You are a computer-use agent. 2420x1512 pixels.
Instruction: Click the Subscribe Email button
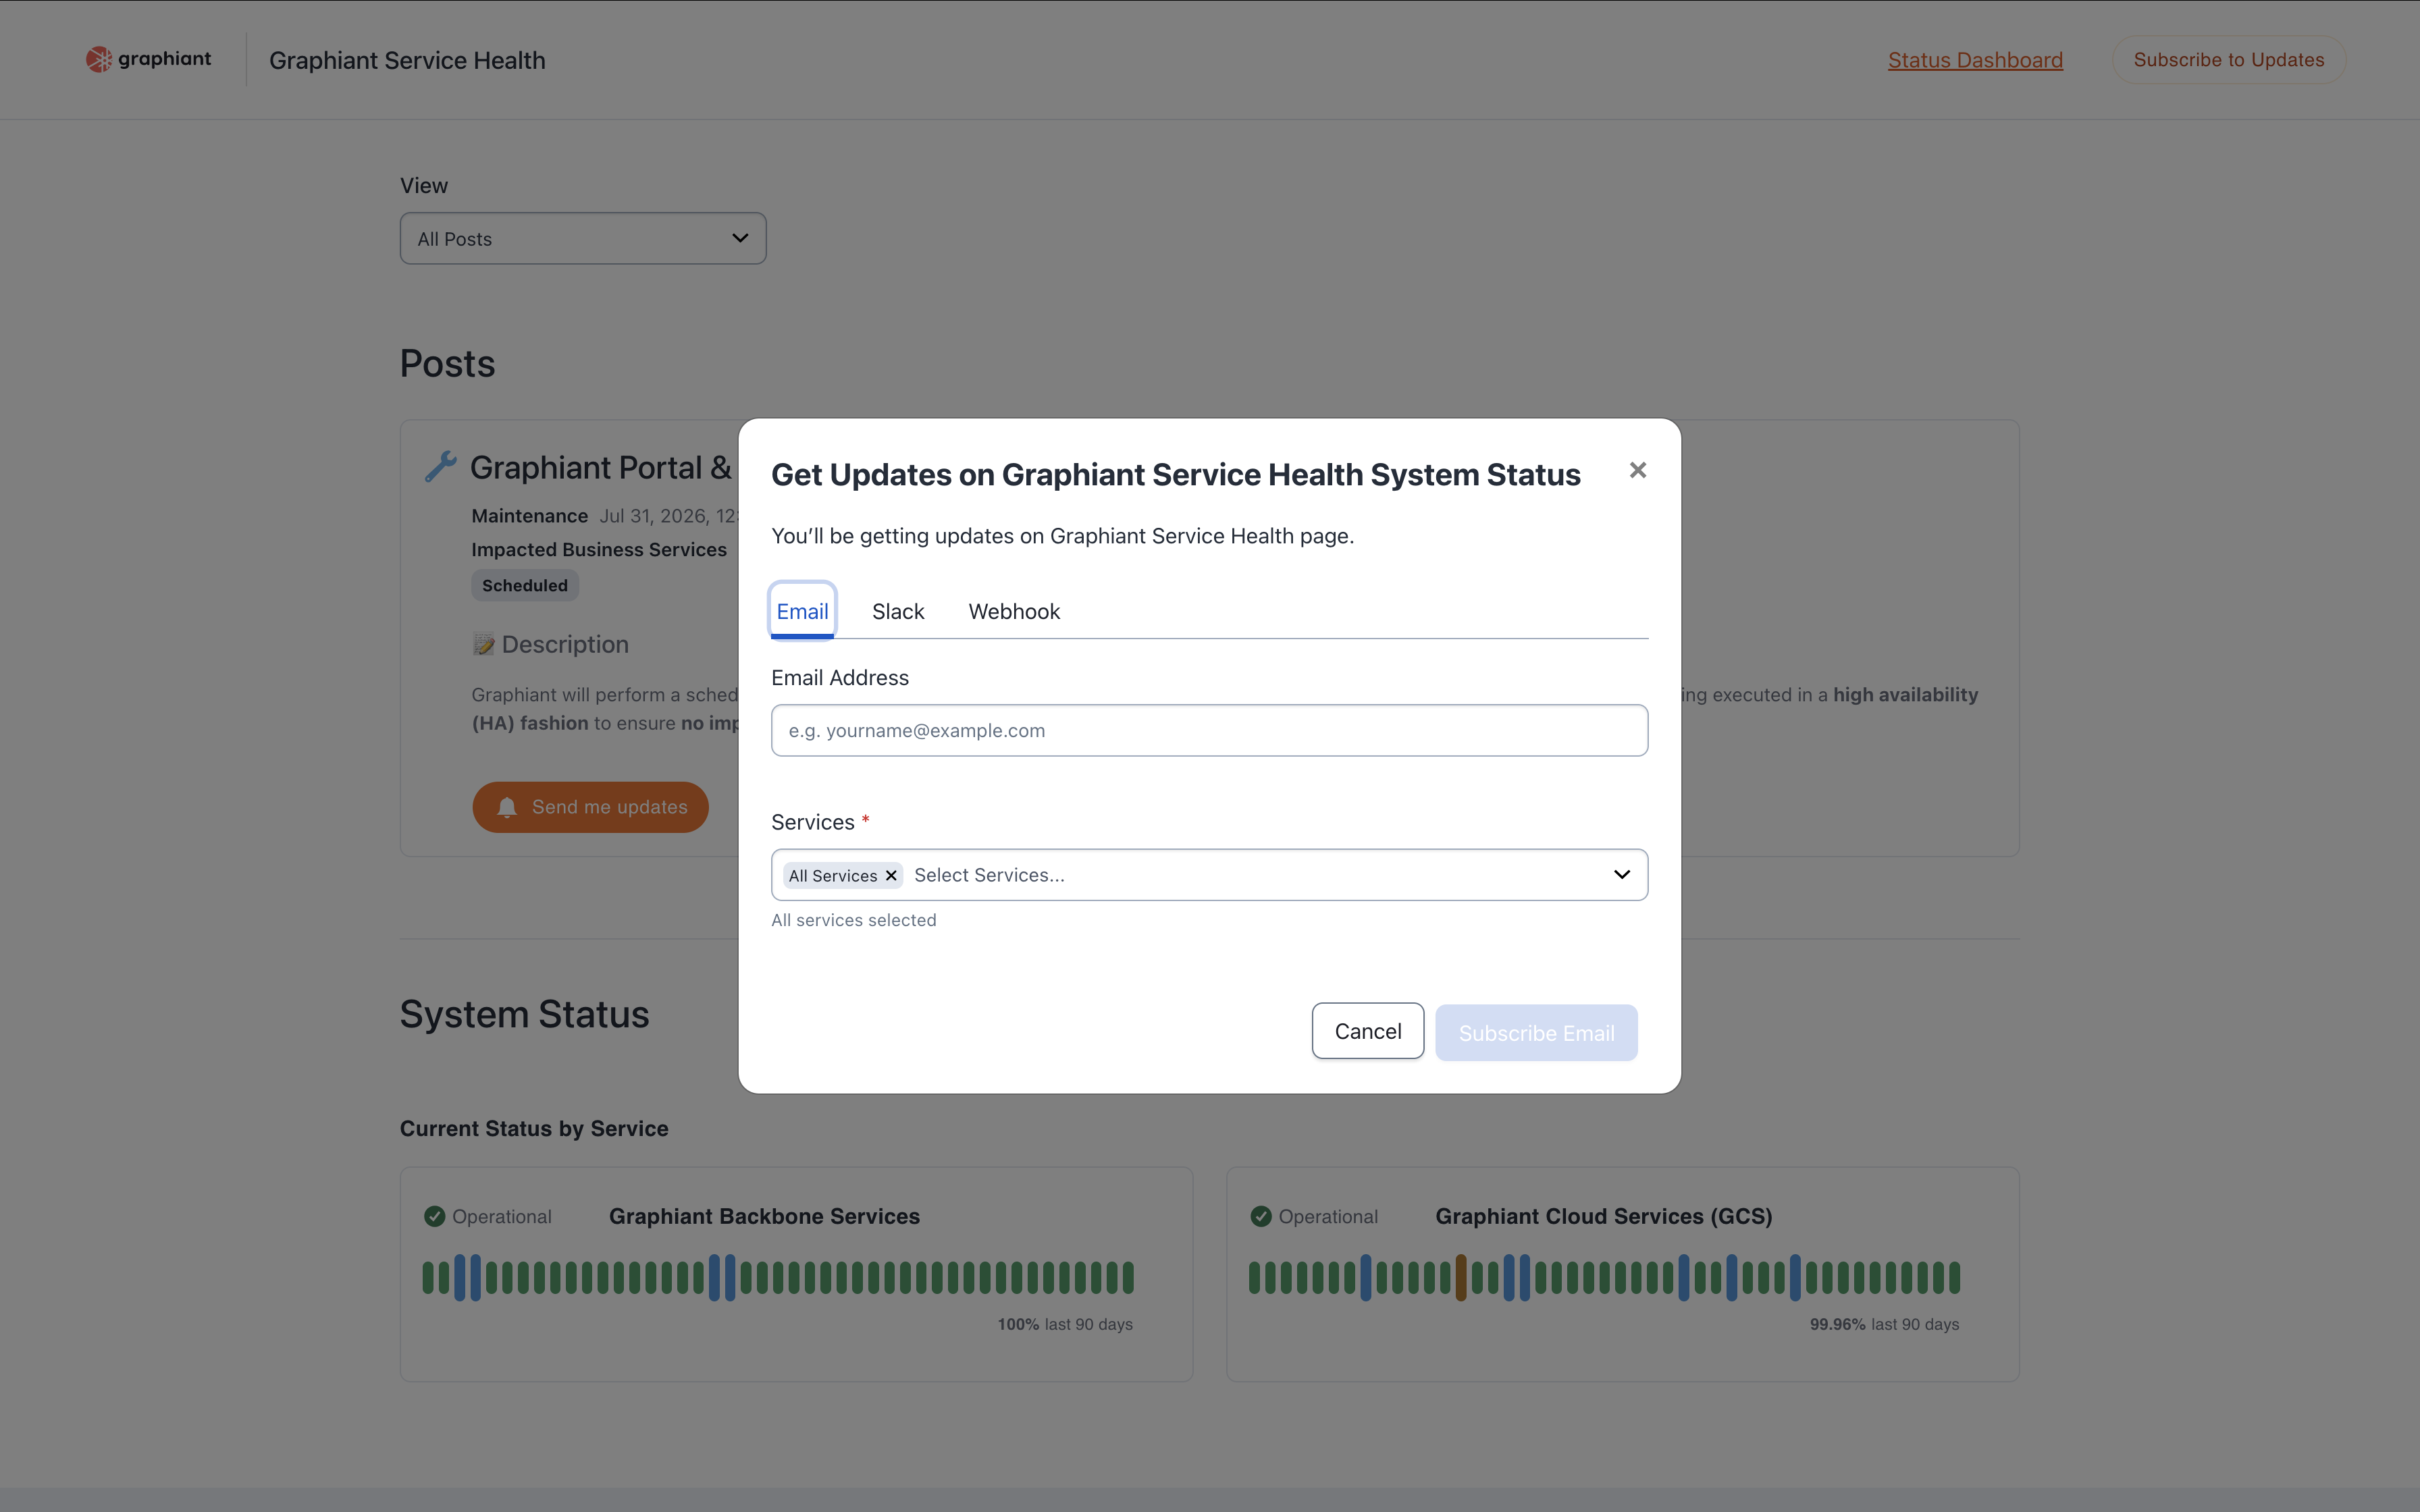1536,1032
